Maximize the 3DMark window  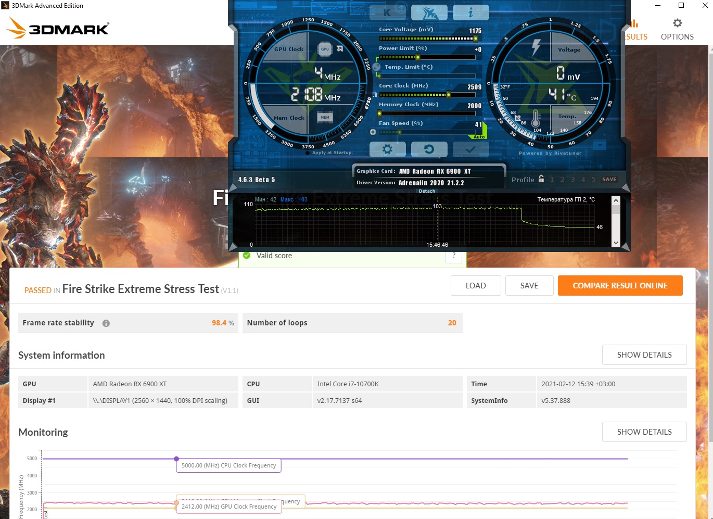(x=681, y=5)
